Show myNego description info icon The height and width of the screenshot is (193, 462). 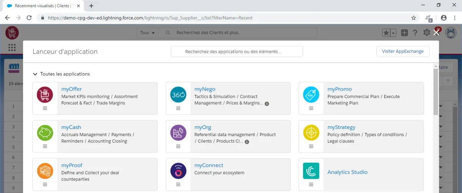pyautogui.click(x=267, y=104)
